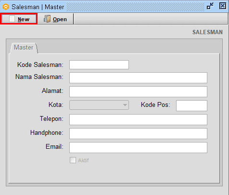Click the folder icon on Open button

tap(47, 19)
